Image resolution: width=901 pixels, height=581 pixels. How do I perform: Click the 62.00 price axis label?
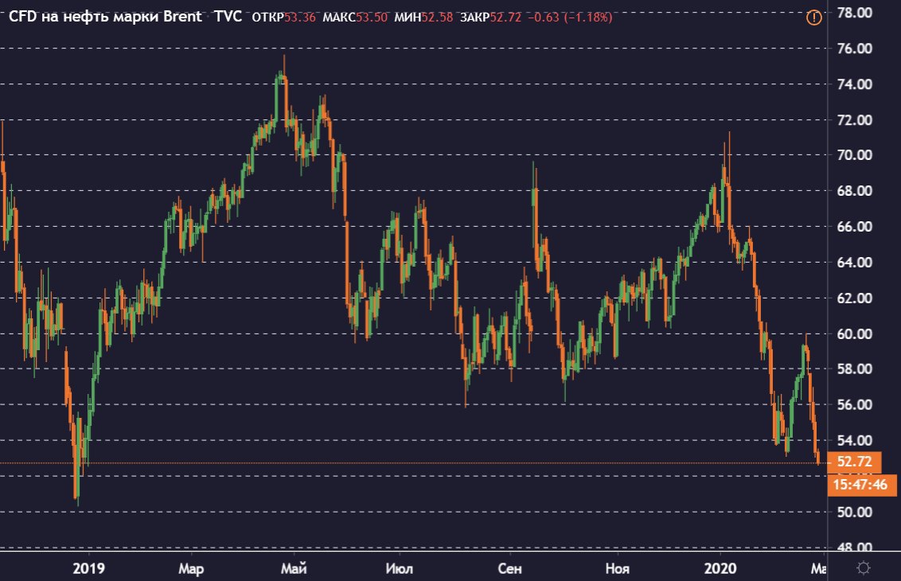point(855,298)
